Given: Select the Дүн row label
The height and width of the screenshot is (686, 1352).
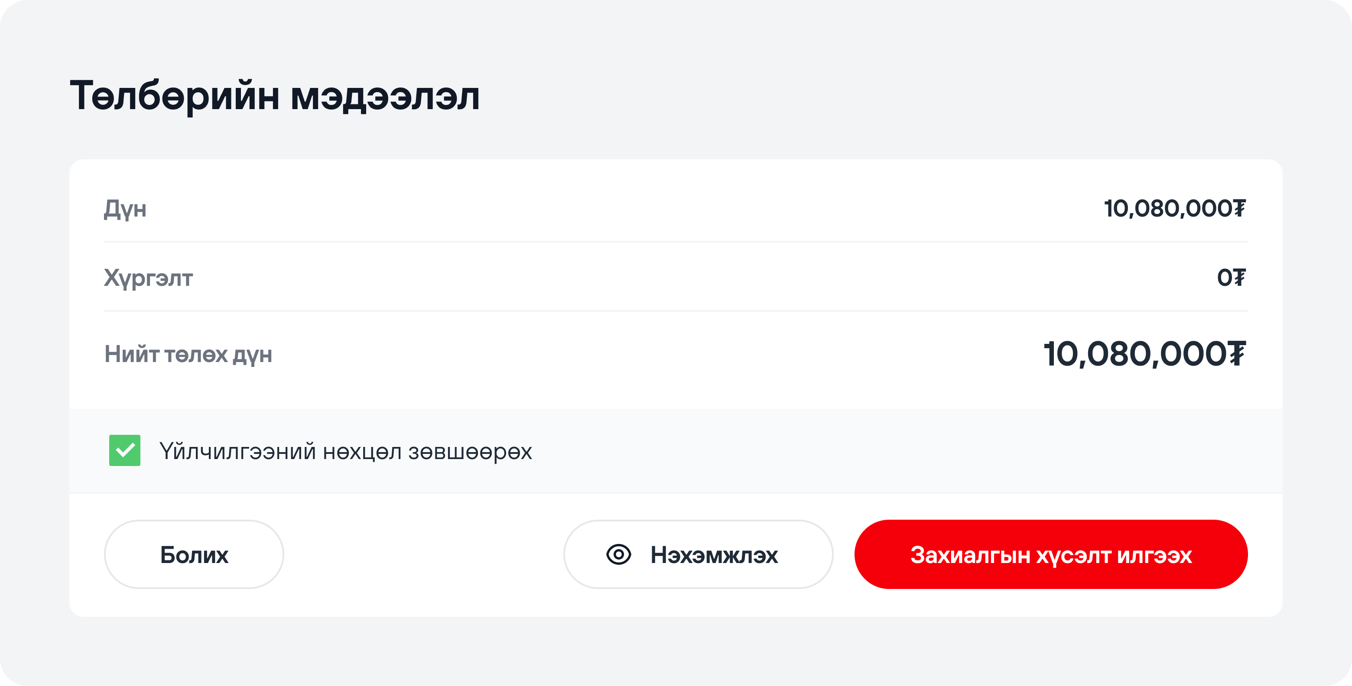Looking at the screenshot, I should (125, 209).
